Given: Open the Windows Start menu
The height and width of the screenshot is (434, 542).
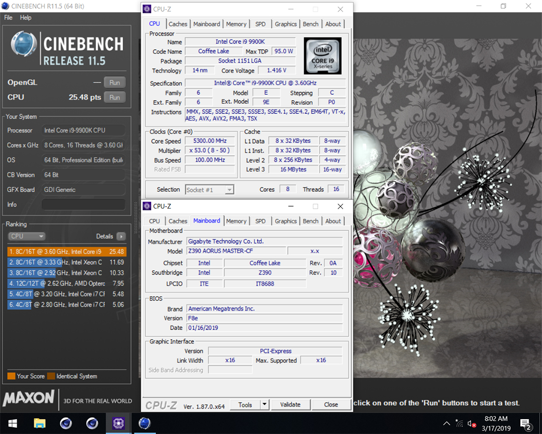Looking at the screenshot, I should (x=13, y=423).
